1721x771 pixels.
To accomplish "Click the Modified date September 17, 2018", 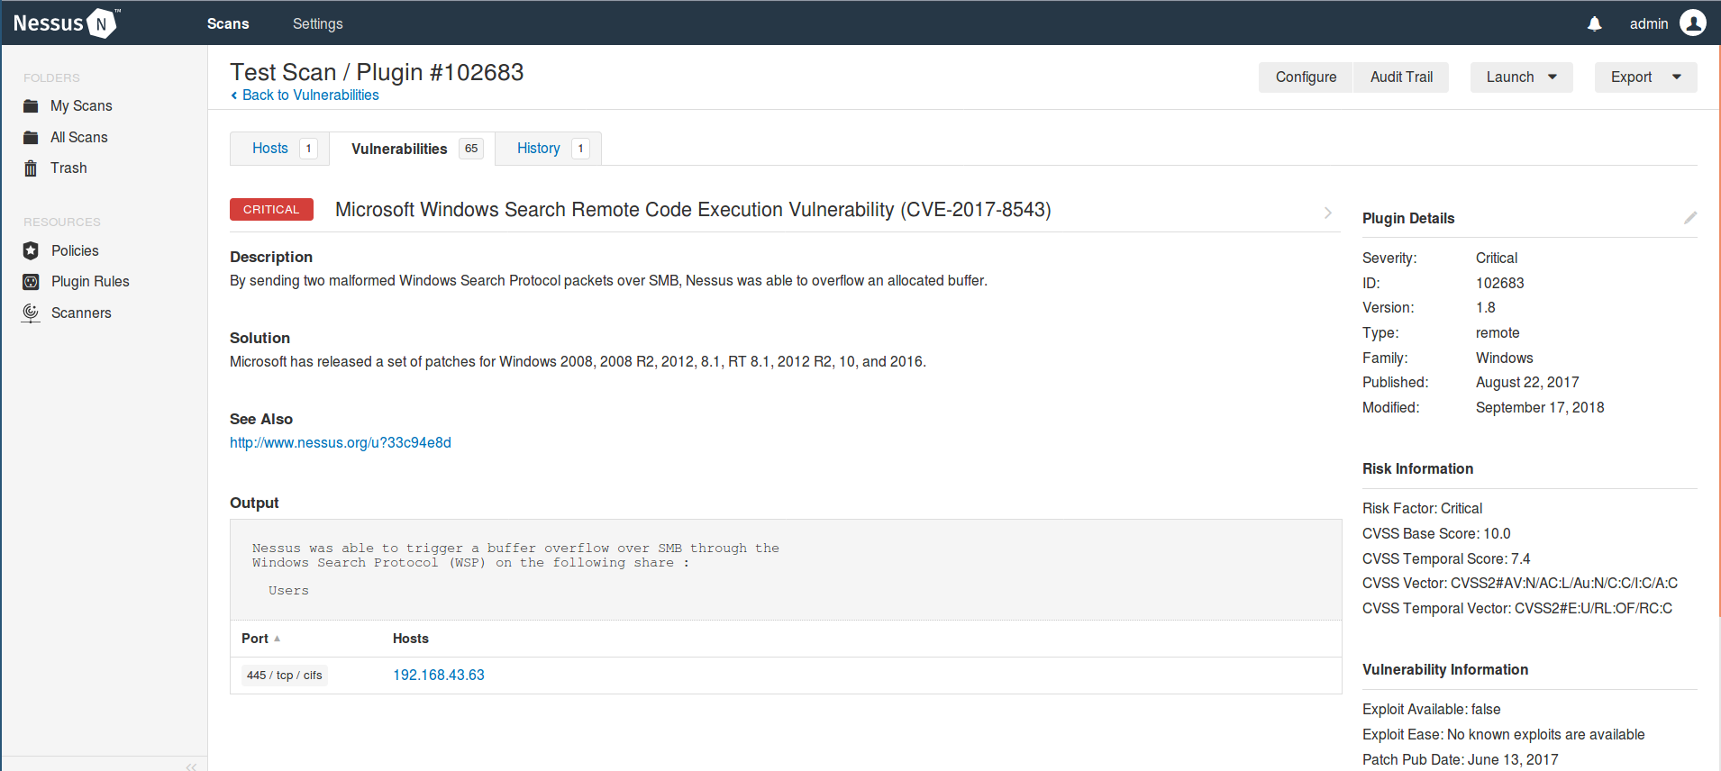I will click(1540, 408).
